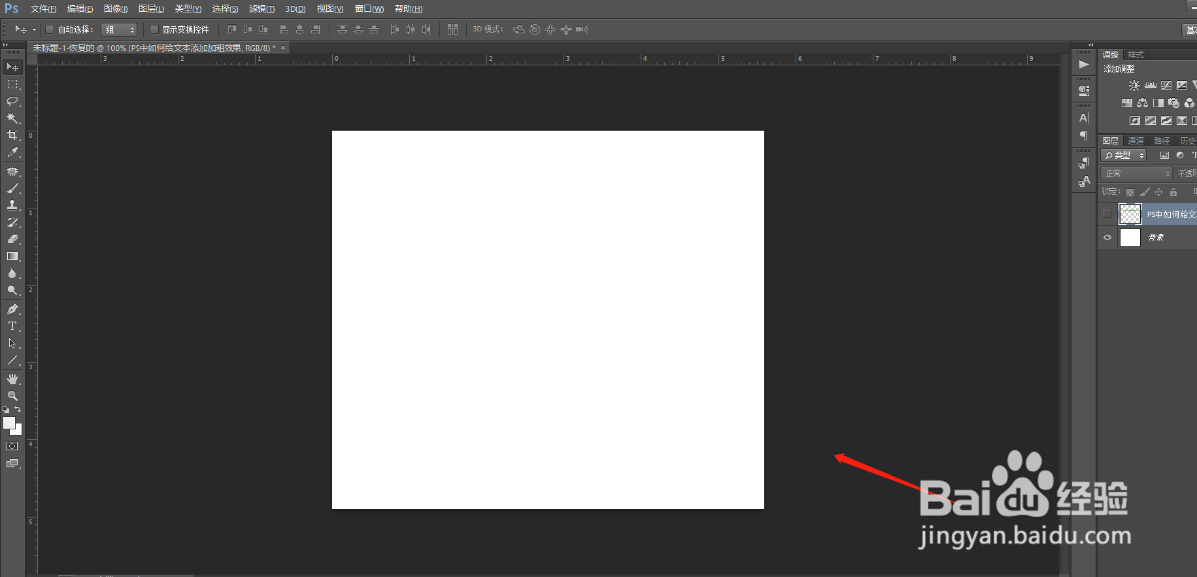1197x577 pixels.
Task: Select the Blur tool
Action: point(12,273)
